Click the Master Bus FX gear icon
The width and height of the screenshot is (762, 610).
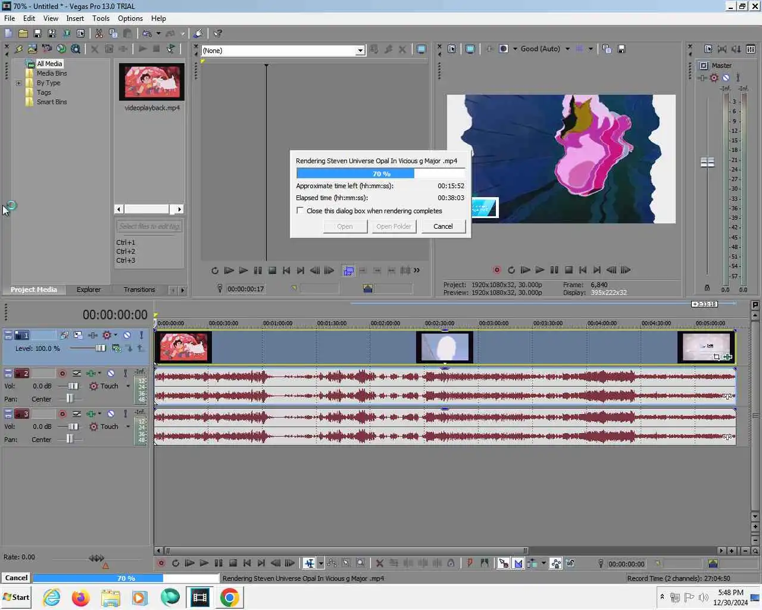pyautogui.click(x=714, y=77)
